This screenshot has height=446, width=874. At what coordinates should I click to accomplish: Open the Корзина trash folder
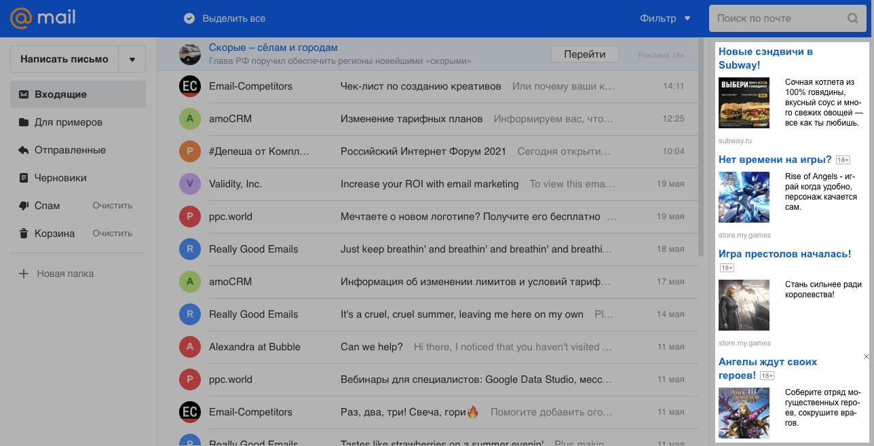54,234
